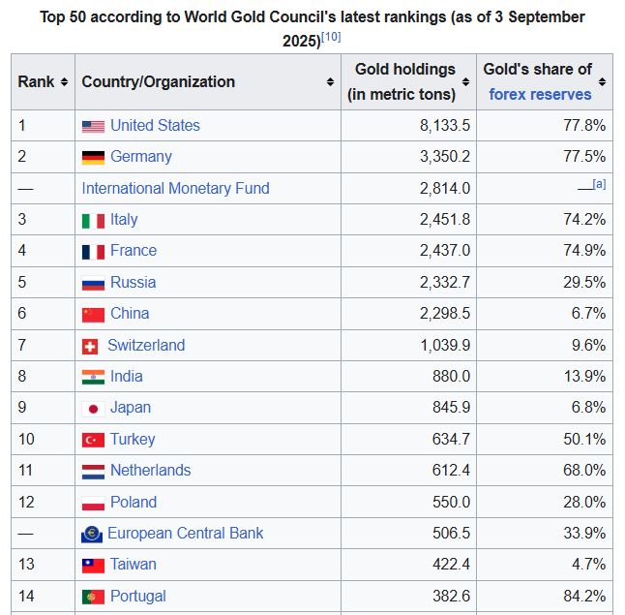Image resolution: width=625 pixels, height=615 pixels.
Task: Select the 13.9% share value
Action: point(584,377)
